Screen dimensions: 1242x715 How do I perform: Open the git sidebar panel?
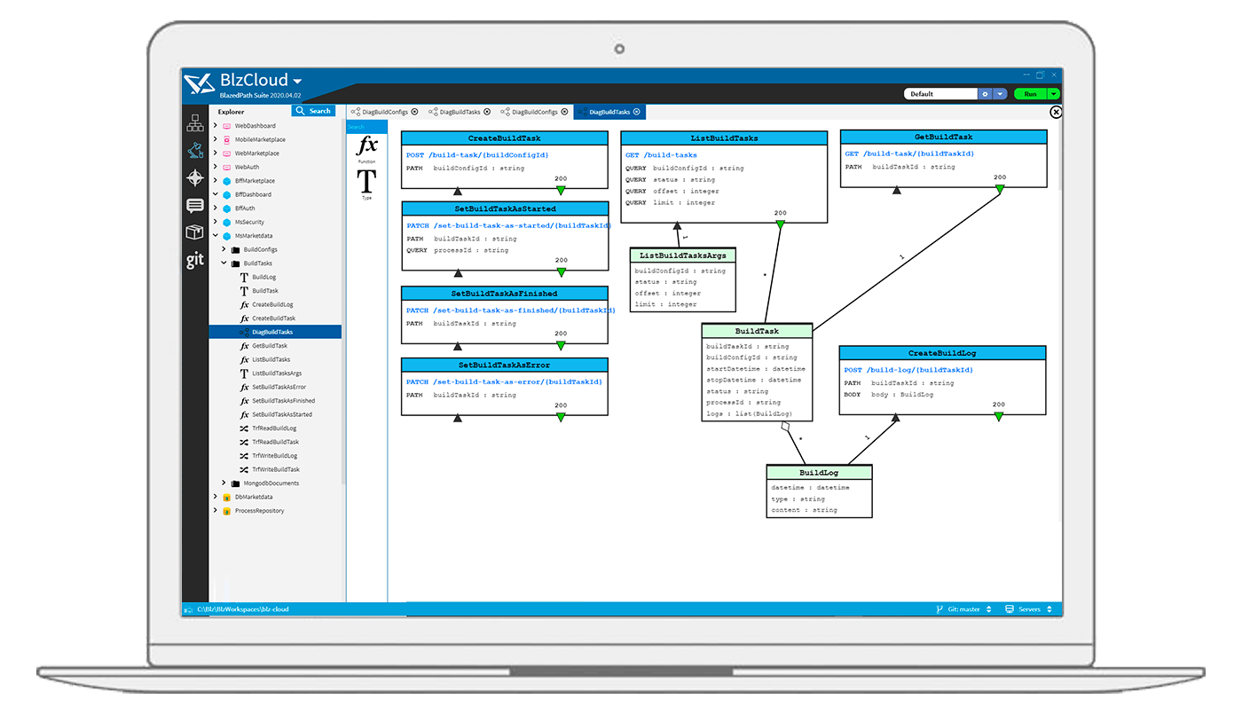pos(195,261)
